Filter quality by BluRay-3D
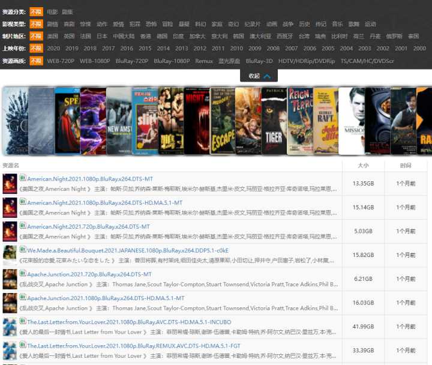Screen dimensions: 432x365 (259, 61)
